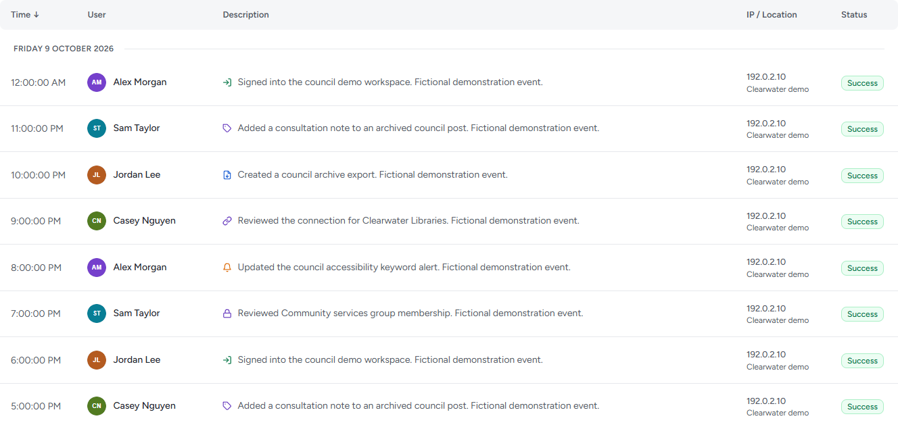Click Jordan Lee's JL avatar at 10:00:00 PM
The image size is (898, 429).
pyautogui.click(x=97, y=175)
